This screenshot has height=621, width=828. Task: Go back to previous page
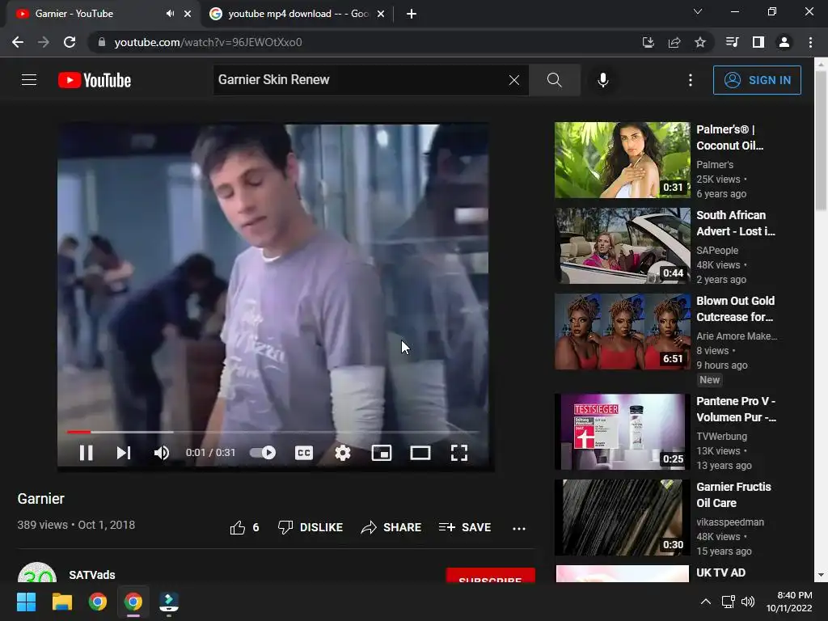18,42
